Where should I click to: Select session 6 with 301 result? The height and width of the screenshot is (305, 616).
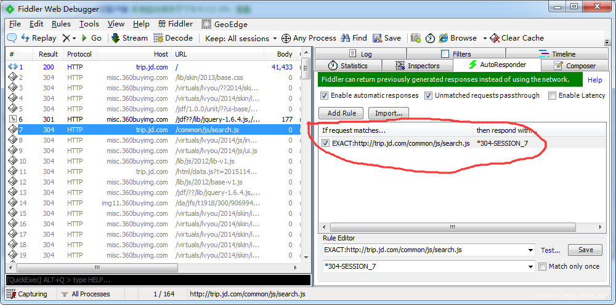pos(153,119)
